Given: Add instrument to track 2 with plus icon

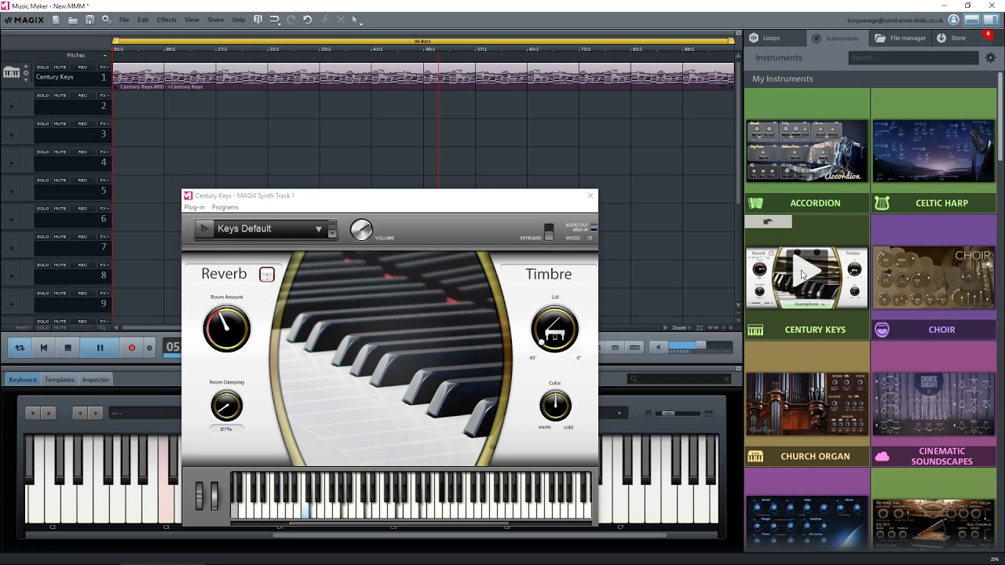Looking at the screenshot, I should pyautogui.click(x=11, y=107).
